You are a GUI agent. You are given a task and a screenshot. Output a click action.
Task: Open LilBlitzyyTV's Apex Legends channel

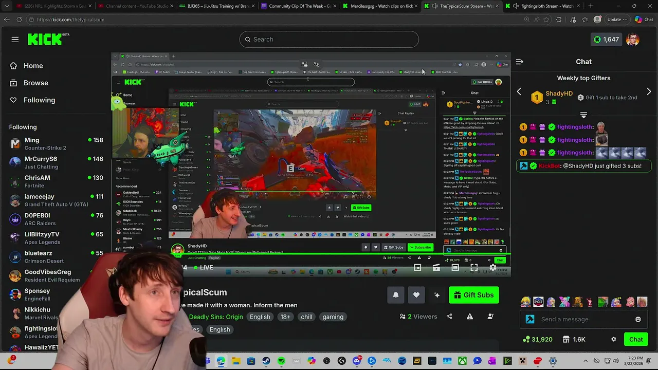tap(56, 238)
